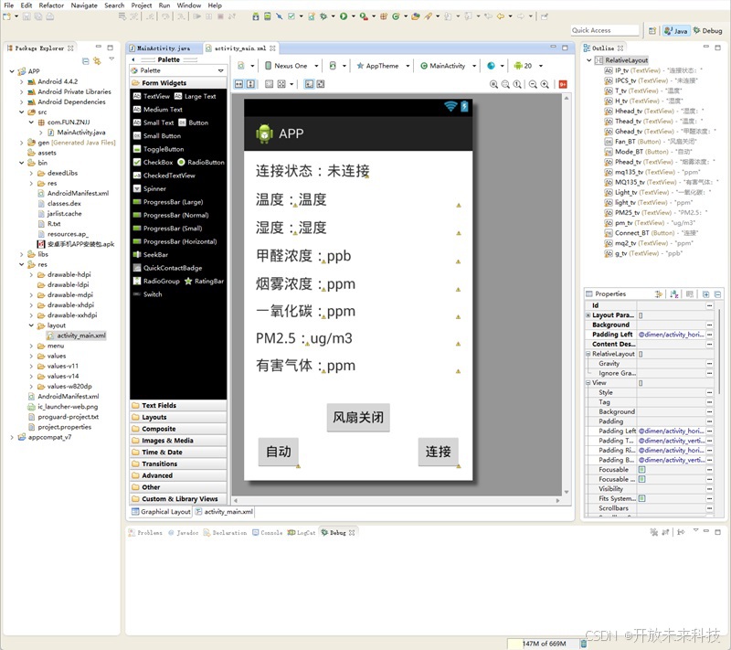Click the 连接 button in layout preview

pyautogui.click(x=439, y=452)
